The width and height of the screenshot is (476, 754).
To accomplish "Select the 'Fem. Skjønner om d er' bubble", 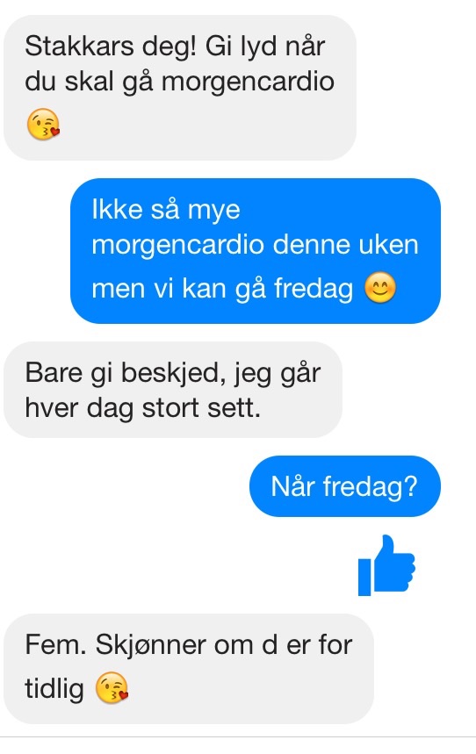I will (189, 668).
